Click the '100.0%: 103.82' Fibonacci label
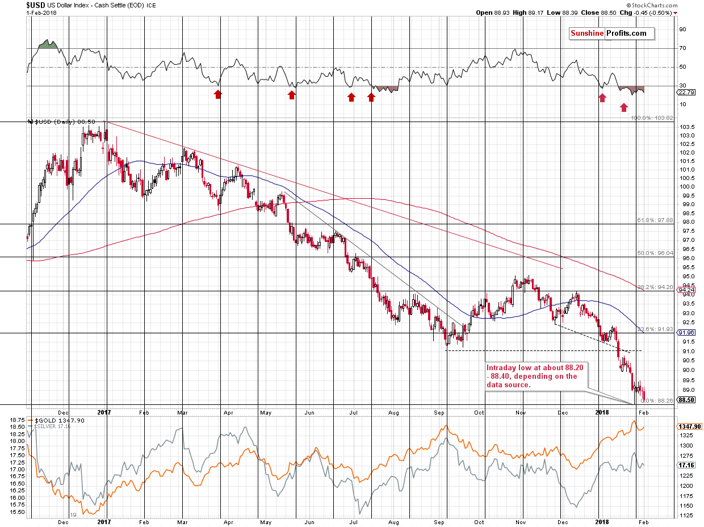This screenshot has width=704, height=527. click(x=652, y=118)
